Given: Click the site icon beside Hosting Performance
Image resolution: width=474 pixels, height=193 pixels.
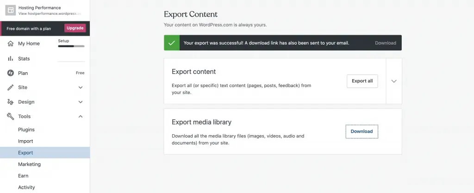Looking at the screenshot, I should click(10, 11).
